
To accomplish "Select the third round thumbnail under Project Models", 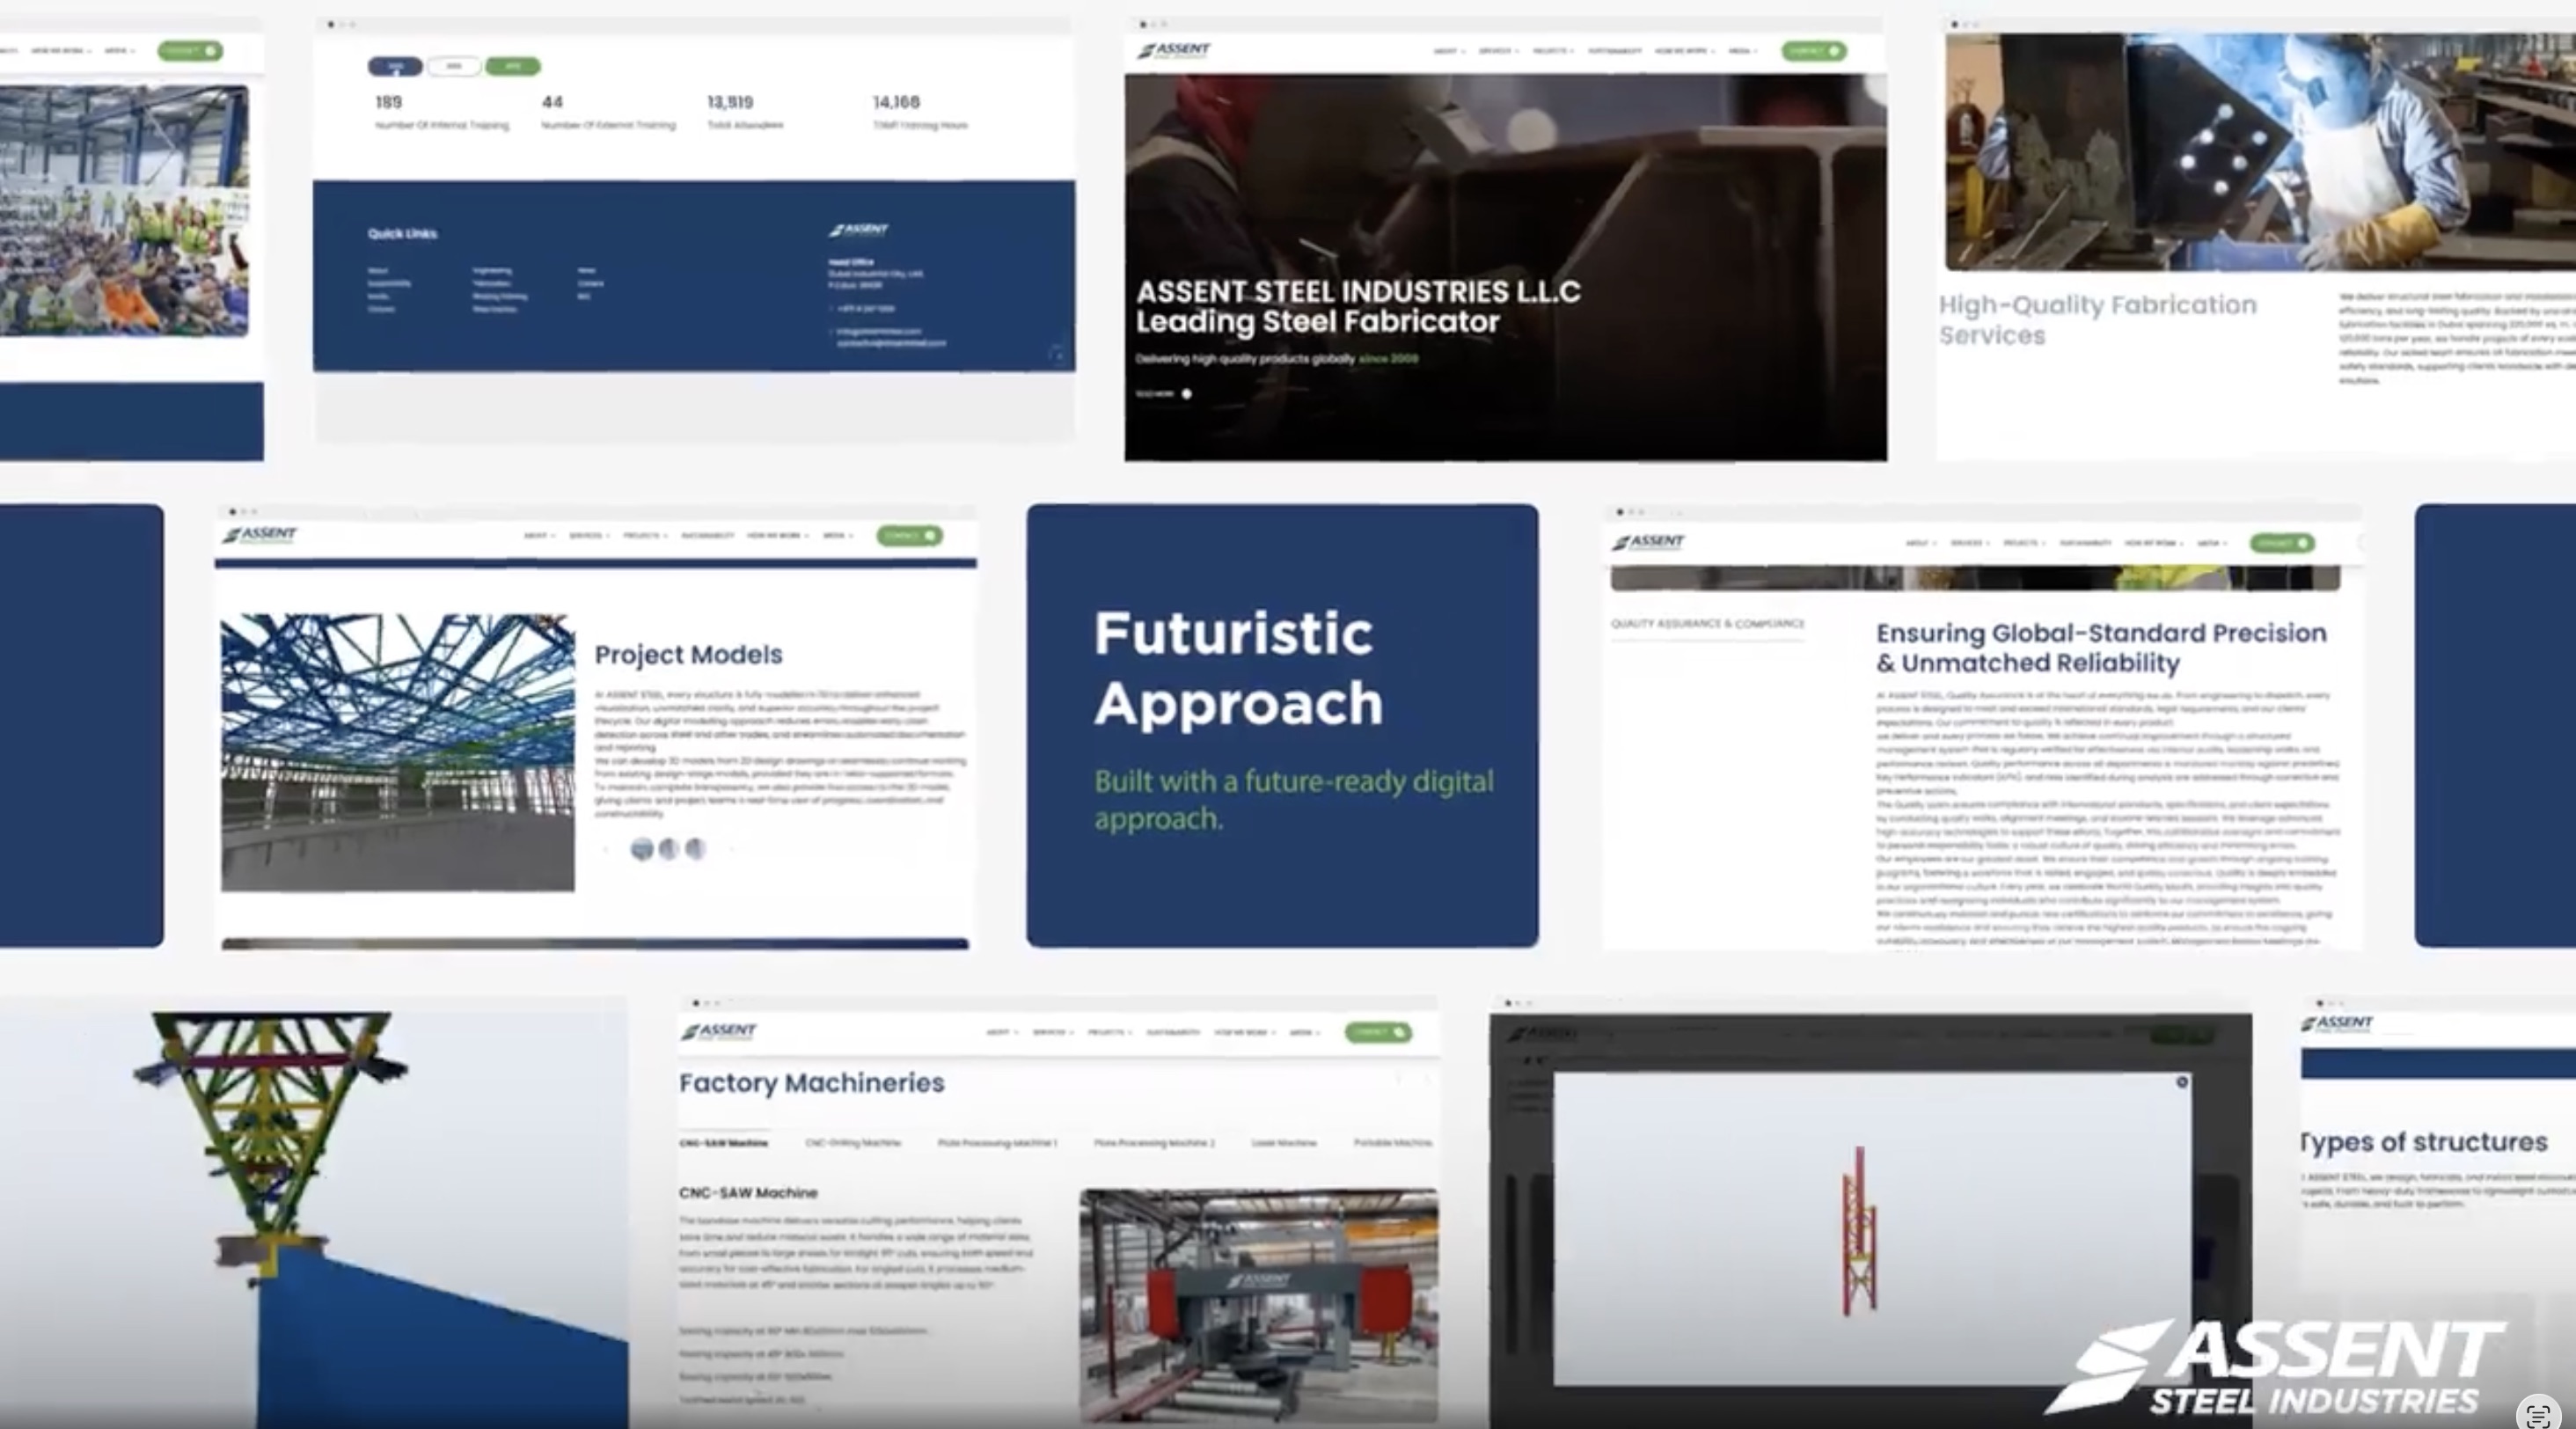I will pyautogui.click(x=695, y=850).
